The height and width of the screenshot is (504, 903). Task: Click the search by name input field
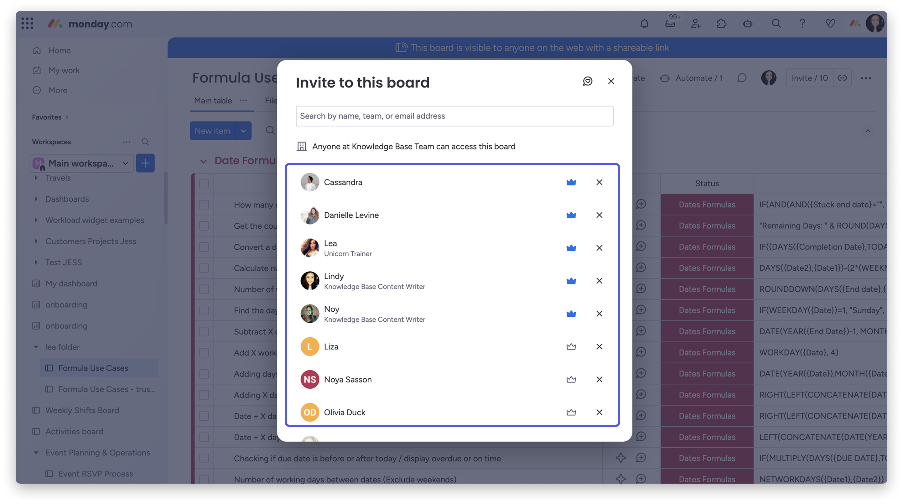click(454, 116)
